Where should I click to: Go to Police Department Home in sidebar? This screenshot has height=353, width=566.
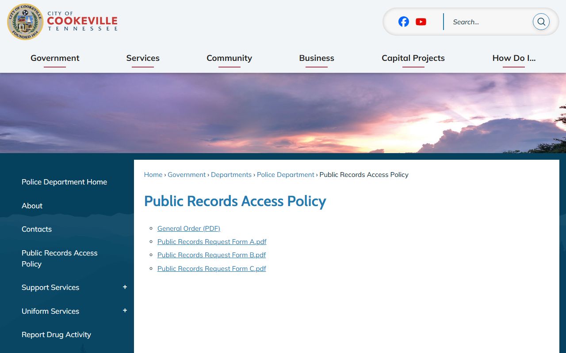(64, 182)
